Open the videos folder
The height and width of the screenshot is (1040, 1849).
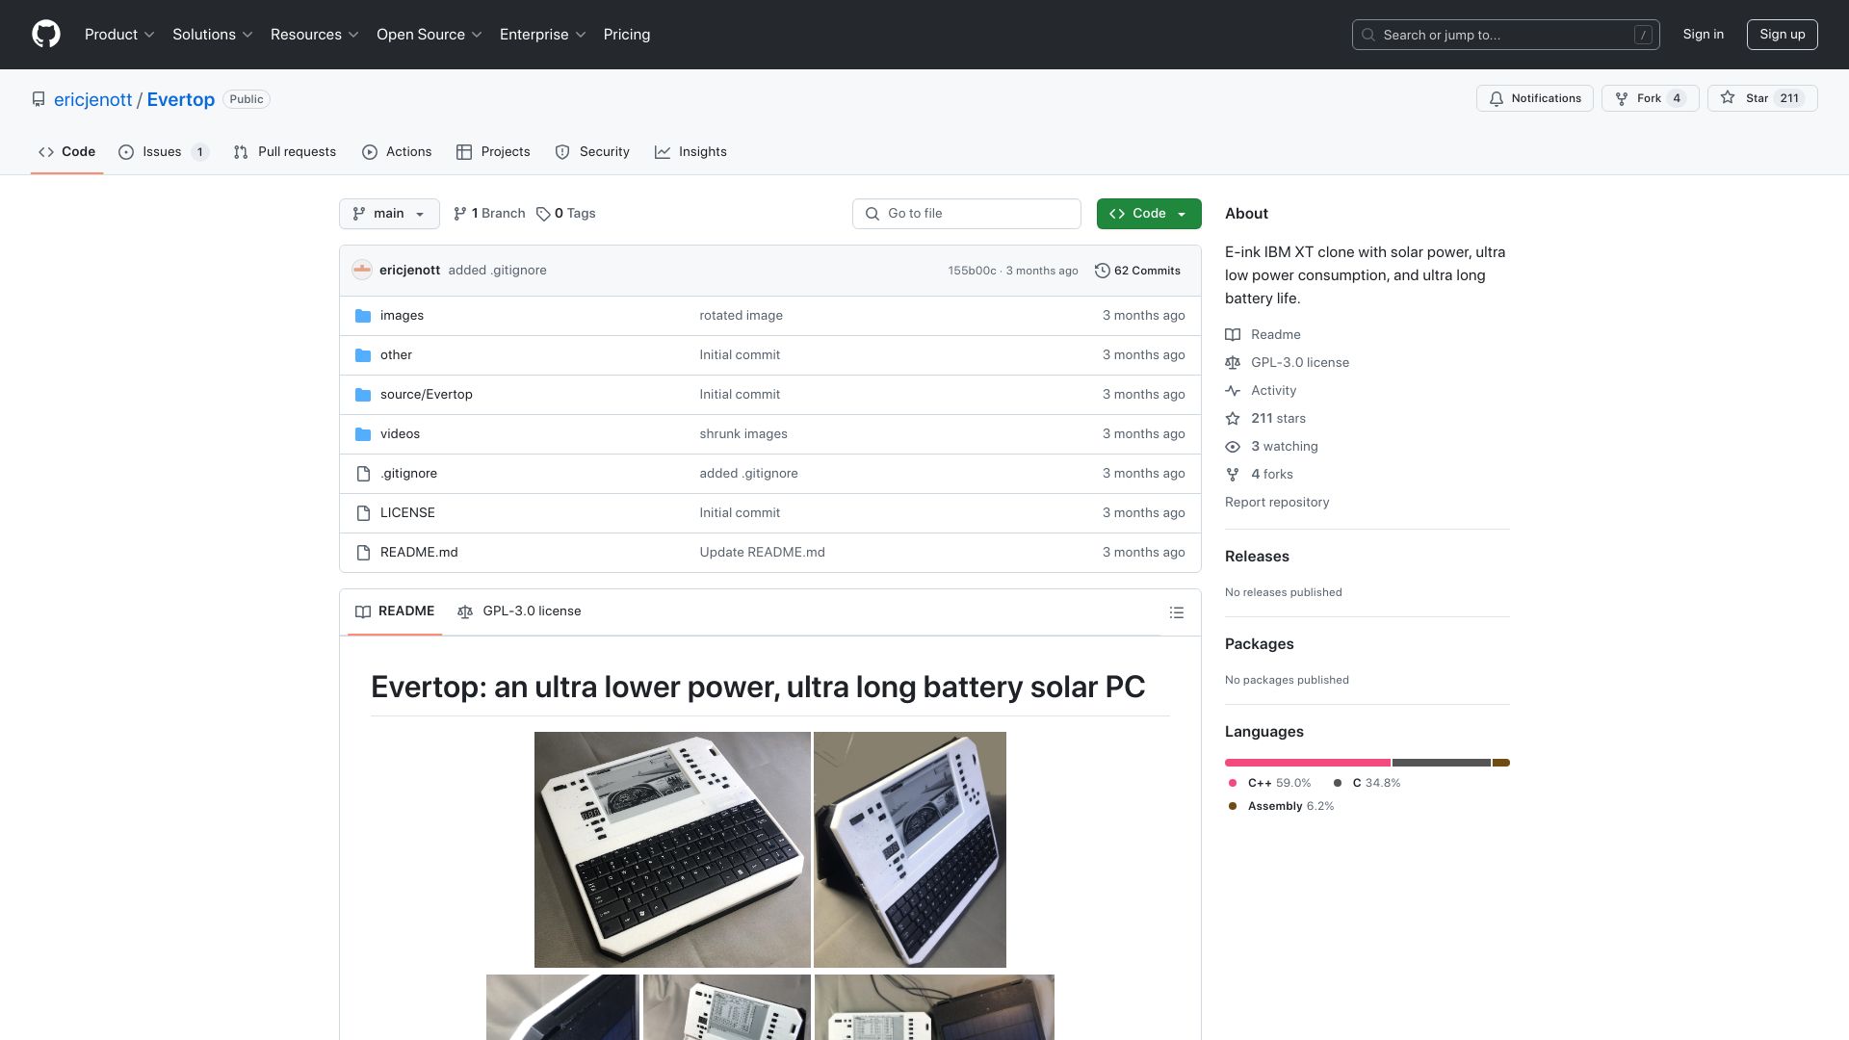(400, 434)
